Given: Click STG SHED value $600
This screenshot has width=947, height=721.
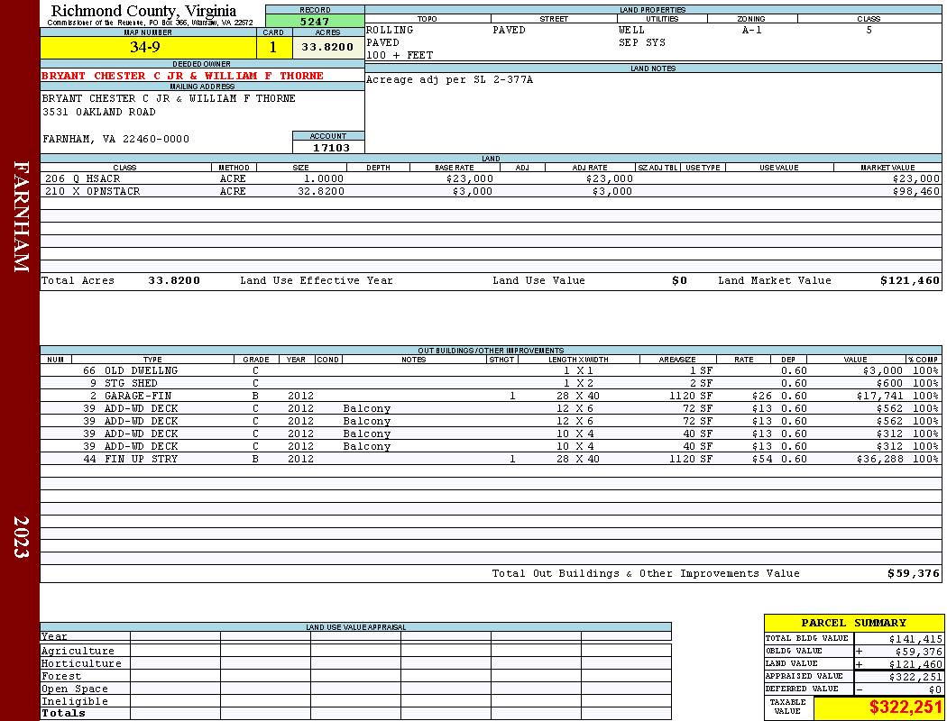Looking at the screenshot, I should (890, 383).
